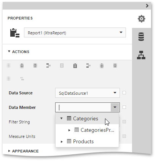Collapse the side panel with chevron arrow
This screenshot has height=162, width=156.
point(147,6)
